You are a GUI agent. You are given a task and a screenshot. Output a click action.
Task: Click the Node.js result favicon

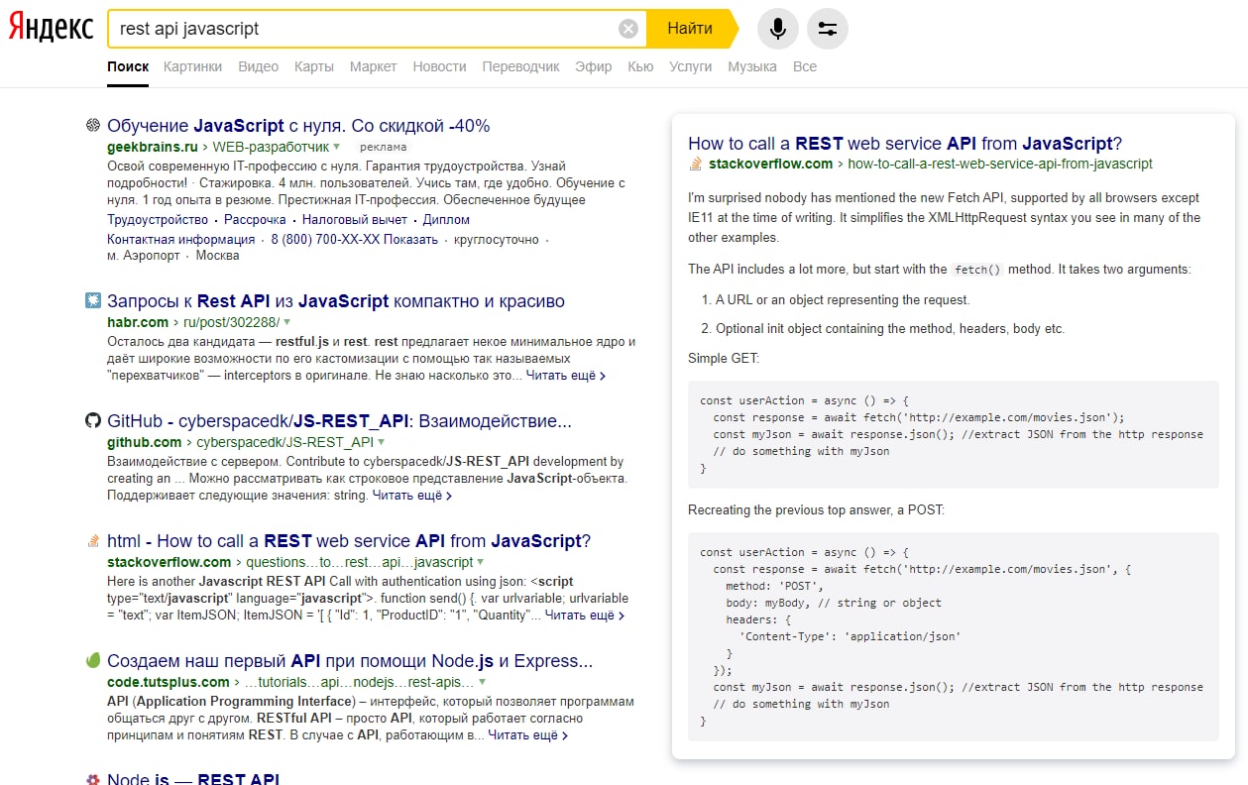tap(93, 779)
